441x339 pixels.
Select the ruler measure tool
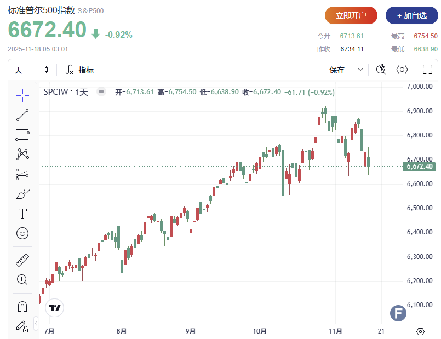(x=22, y=260)
